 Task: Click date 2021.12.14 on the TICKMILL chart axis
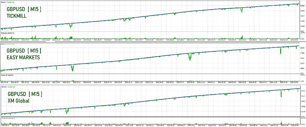tap(56, 40)
